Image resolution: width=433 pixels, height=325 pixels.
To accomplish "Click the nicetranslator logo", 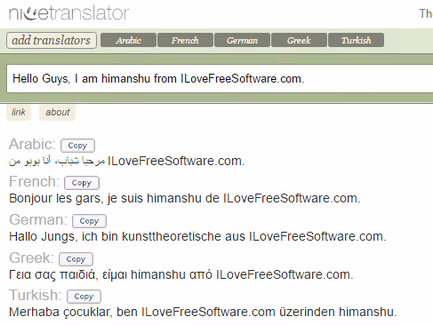I will (x=68, y=13).
